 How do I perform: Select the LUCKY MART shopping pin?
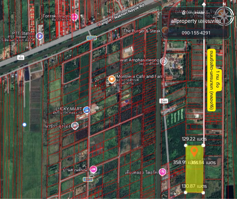[87, 110]
